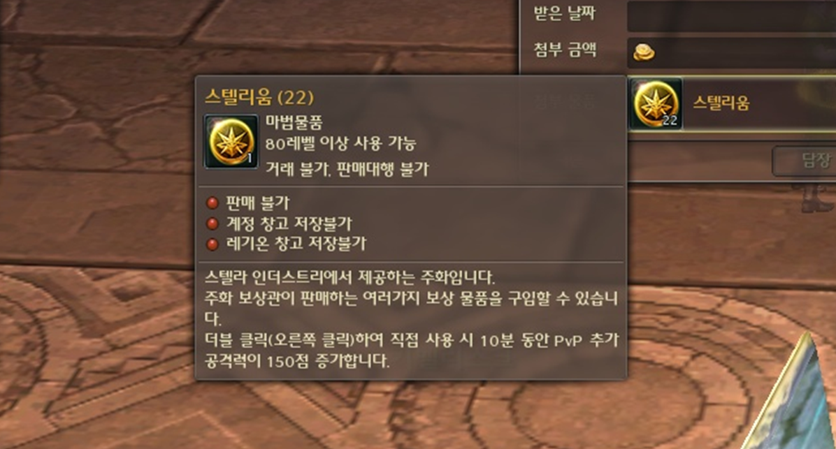This screenshot has height=449, width=836.
Task: Click the 판매 불가 restriction text
Action: (257, 203)
